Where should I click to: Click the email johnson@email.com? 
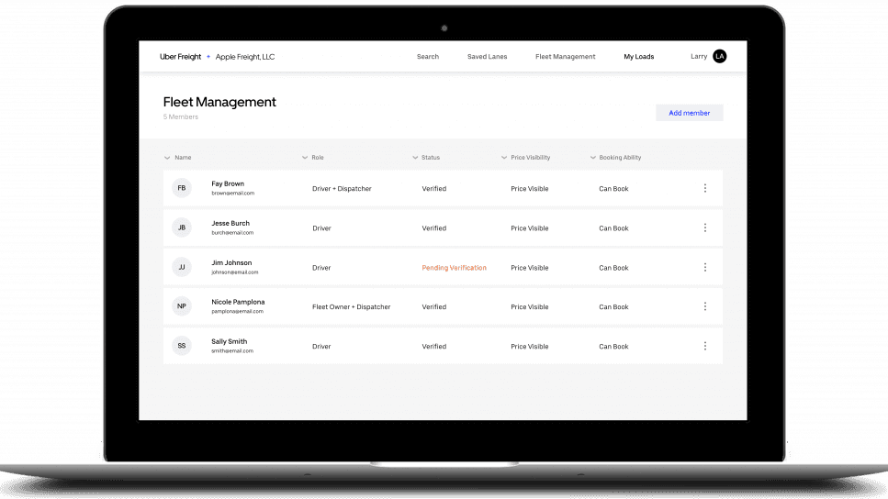(x=235, y=272)
